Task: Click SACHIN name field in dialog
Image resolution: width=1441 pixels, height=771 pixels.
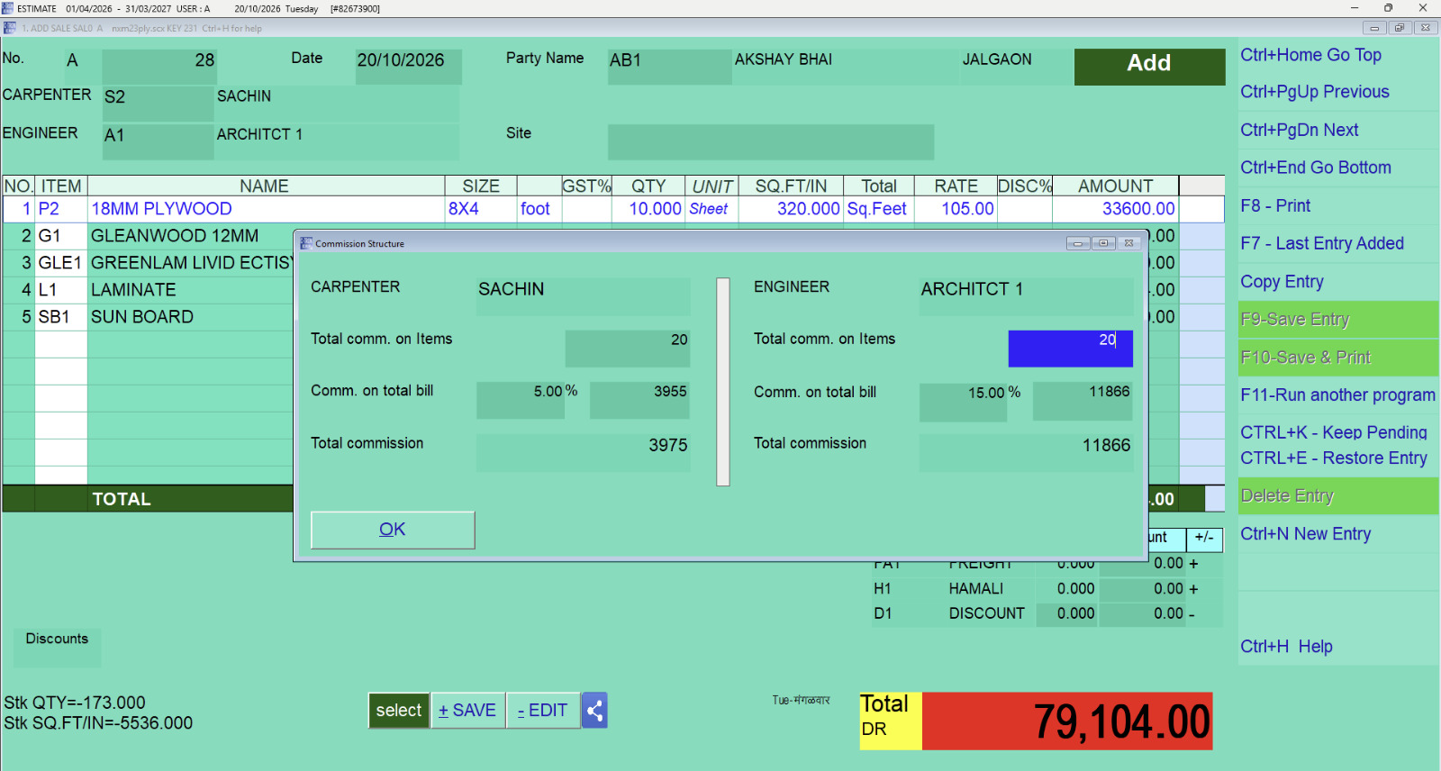Action: (x=583, y=296)
